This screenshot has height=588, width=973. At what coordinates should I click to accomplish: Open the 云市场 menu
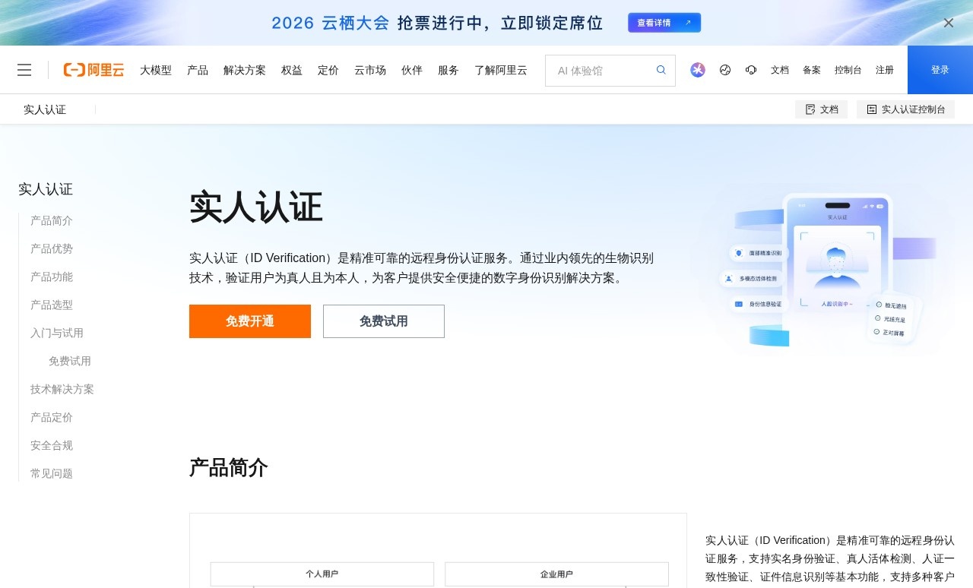click(x=370, y=70)
